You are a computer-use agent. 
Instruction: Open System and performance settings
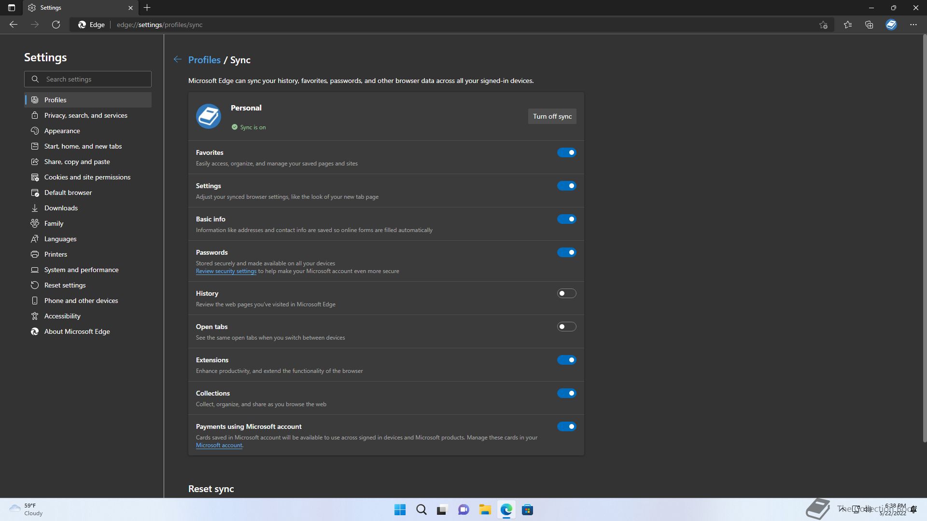(x=88, y=270)
